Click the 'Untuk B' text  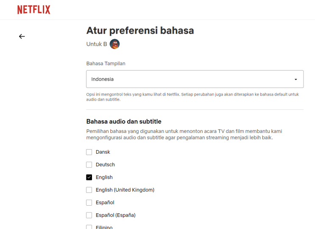click(x=97, y=44)
